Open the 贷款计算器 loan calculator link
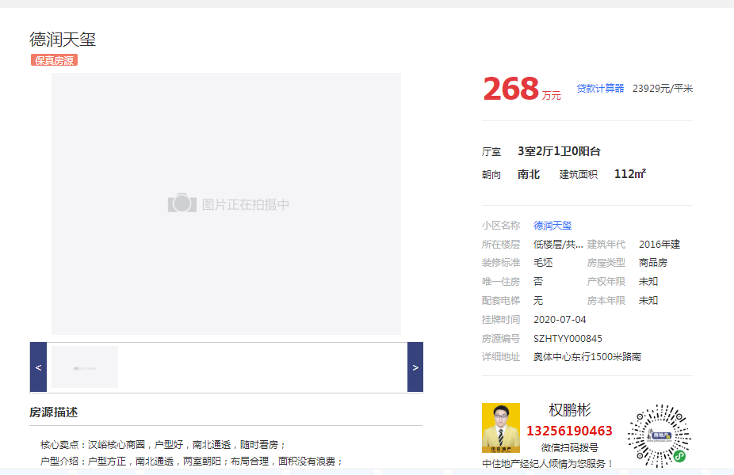Screen dimensions: 734x475 (600, 89)
